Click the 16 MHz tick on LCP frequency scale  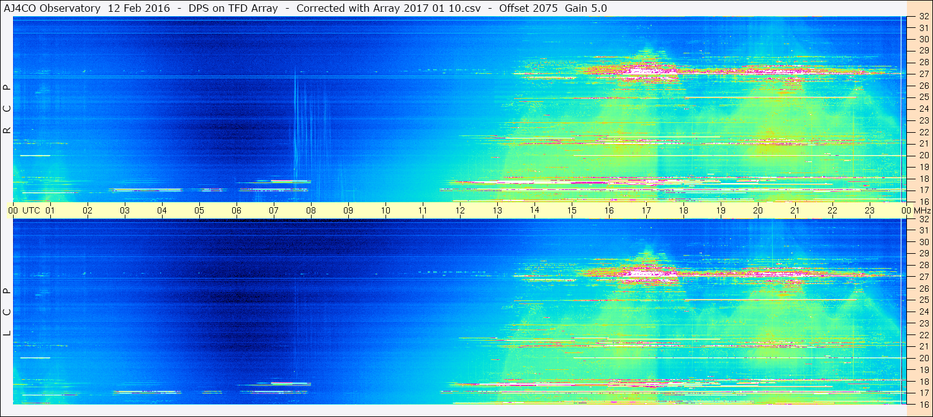click(x=923, y=404)
